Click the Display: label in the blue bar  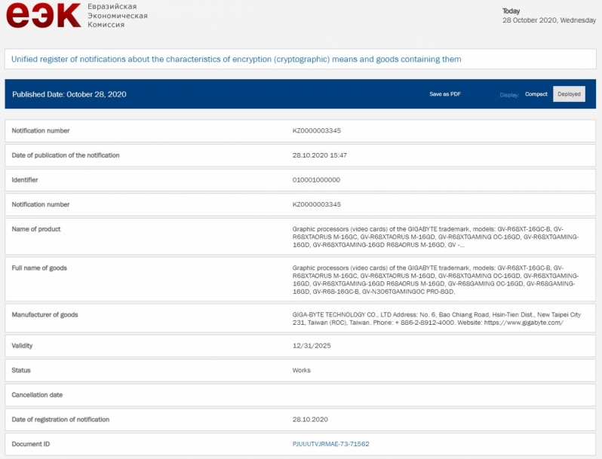(509, 95)
